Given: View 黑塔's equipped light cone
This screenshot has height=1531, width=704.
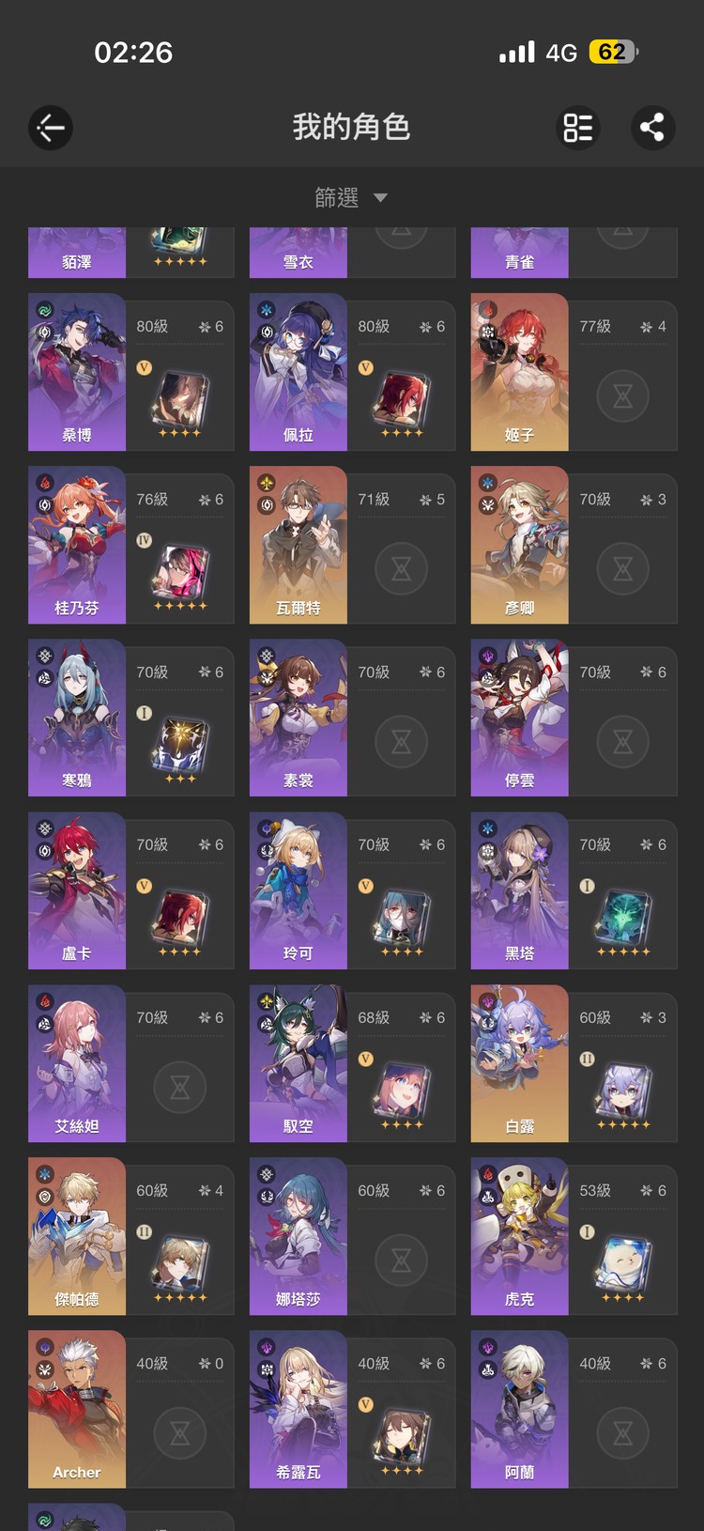Looking at the screenshot, I should point(623,917).
